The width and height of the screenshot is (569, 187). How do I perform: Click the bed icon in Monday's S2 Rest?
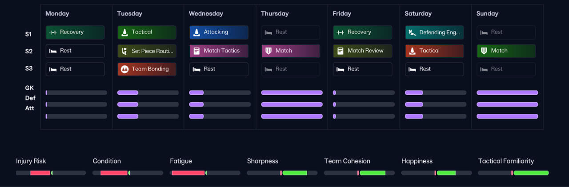coord(53,51)
